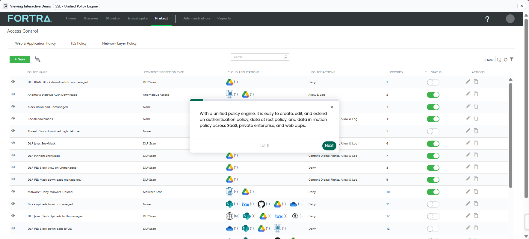
Task: Go to the Home menu
Action: pyautogui.click(x=71, y=18)
